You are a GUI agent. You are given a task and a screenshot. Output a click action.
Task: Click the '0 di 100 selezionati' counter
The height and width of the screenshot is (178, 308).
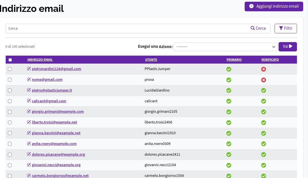20,47
